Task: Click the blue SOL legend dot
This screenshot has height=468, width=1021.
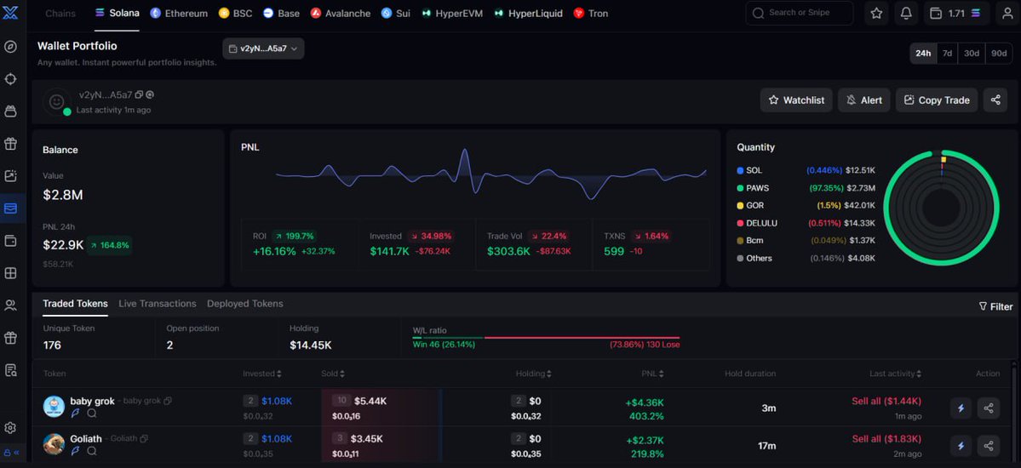Action: [740, 170]
